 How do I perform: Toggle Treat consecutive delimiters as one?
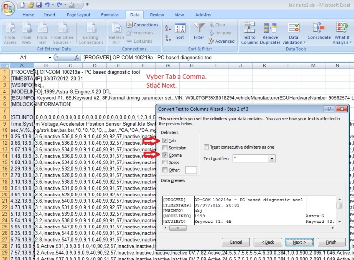pyautogui.click(x=206, y=147)
